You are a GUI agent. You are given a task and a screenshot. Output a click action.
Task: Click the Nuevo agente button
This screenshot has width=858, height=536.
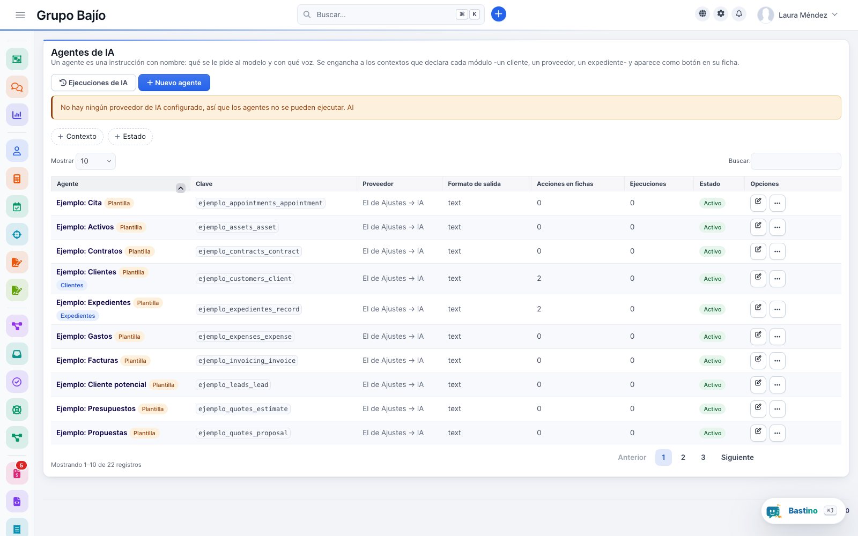pyautogui.click(x=174, y=83)
